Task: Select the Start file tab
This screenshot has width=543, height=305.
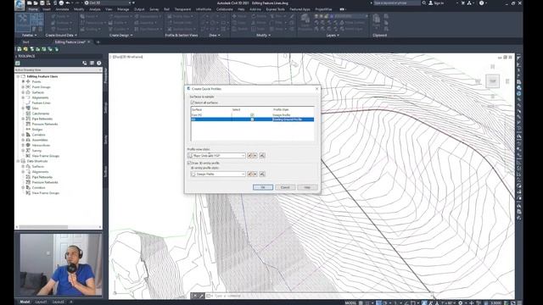Action: click(26, 42)
